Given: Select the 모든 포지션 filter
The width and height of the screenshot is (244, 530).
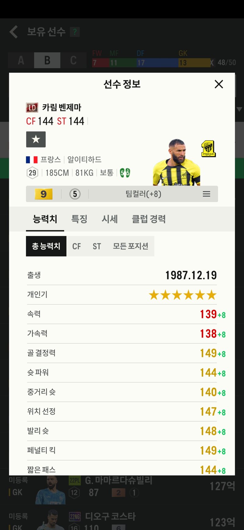Looking at the screenshot, I should tap(131, 246).
